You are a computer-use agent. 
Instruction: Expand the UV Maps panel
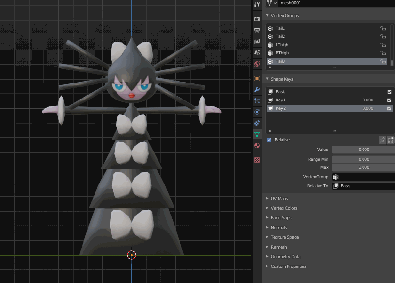pyautogui.click(x=267, y=198)
